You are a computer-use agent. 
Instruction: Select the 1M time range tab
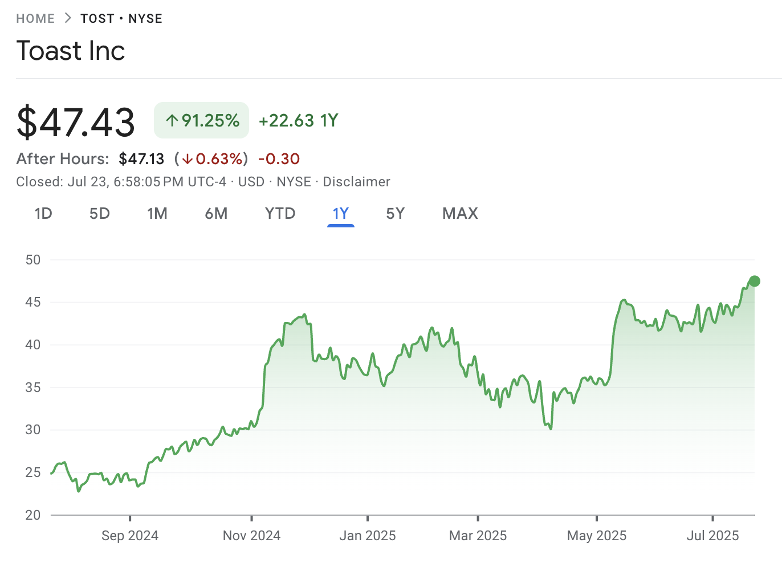point(157,214)
